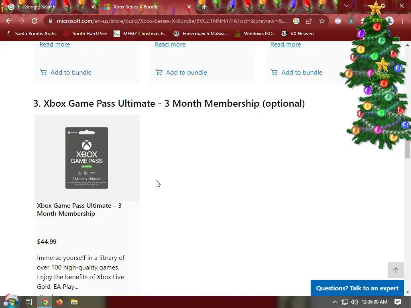
Task: Click the third Read more link
Action: tap(285, 44)
